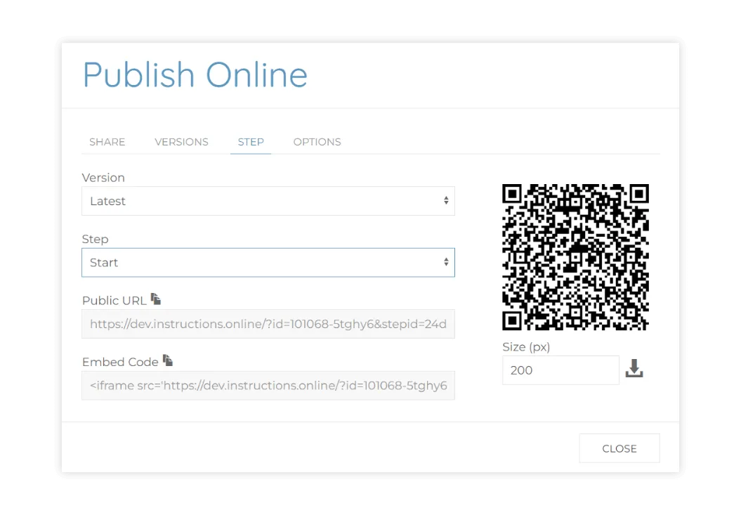This screenshot has width=741, height=515.
Task: Open the Version dropdown showing Latest
Action: (268, 201)
